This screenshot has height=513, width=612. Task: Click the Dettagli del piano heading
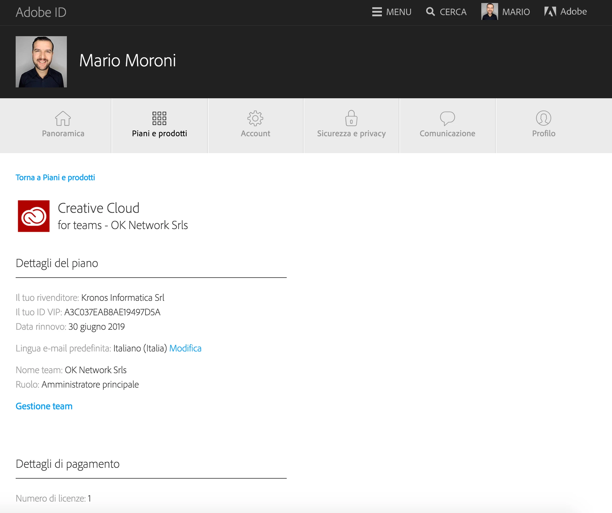[x=57, y=263]
